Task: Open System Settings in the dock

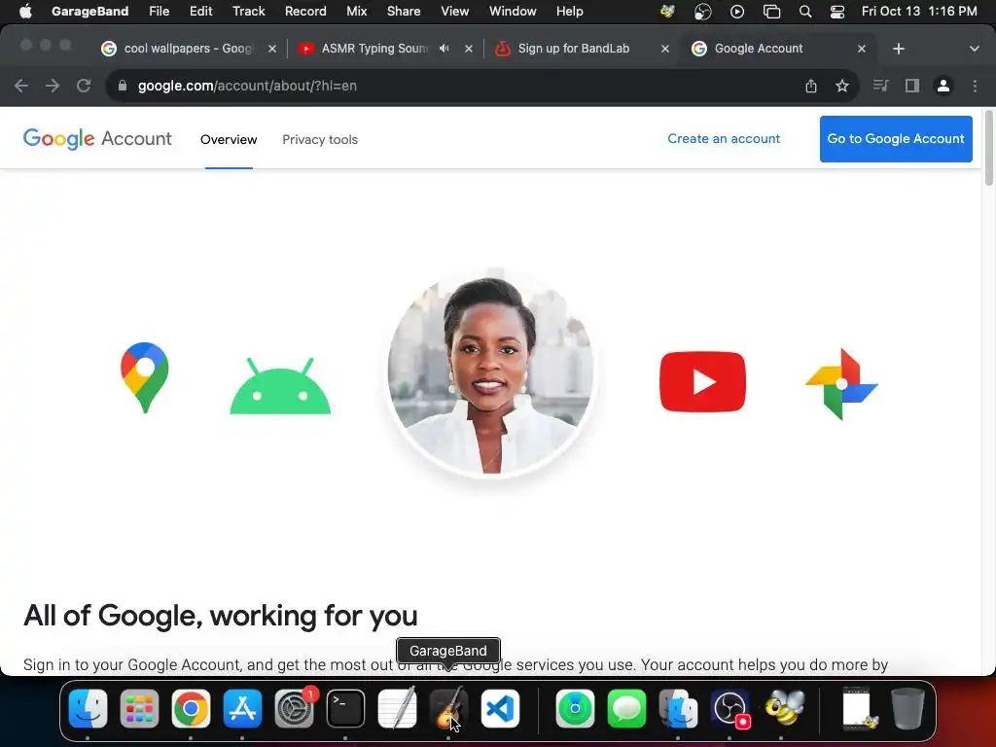Action: click(x=294, y=708)
